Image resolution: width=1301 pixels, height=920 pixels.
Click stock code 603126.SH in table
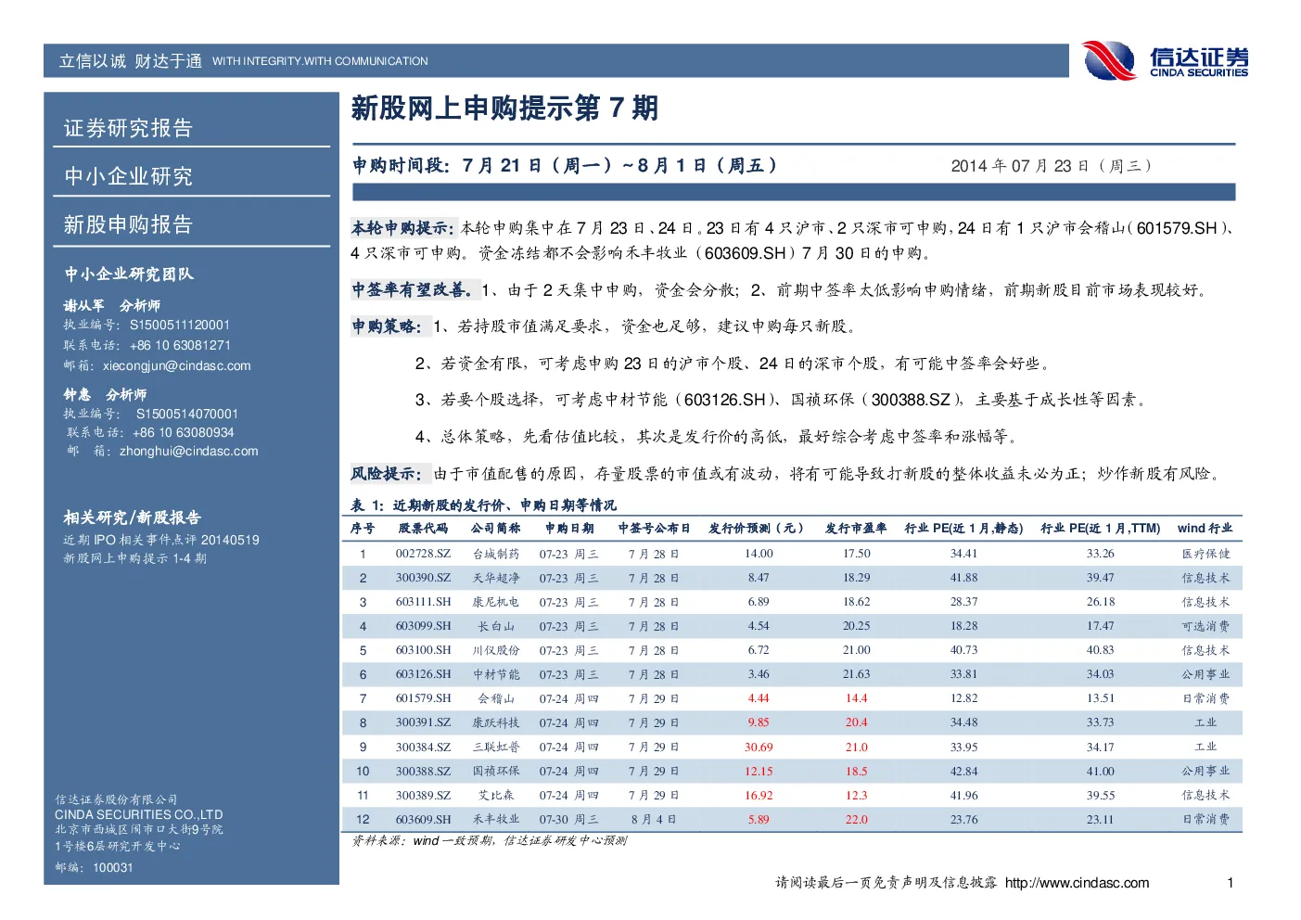click(423, 674)
